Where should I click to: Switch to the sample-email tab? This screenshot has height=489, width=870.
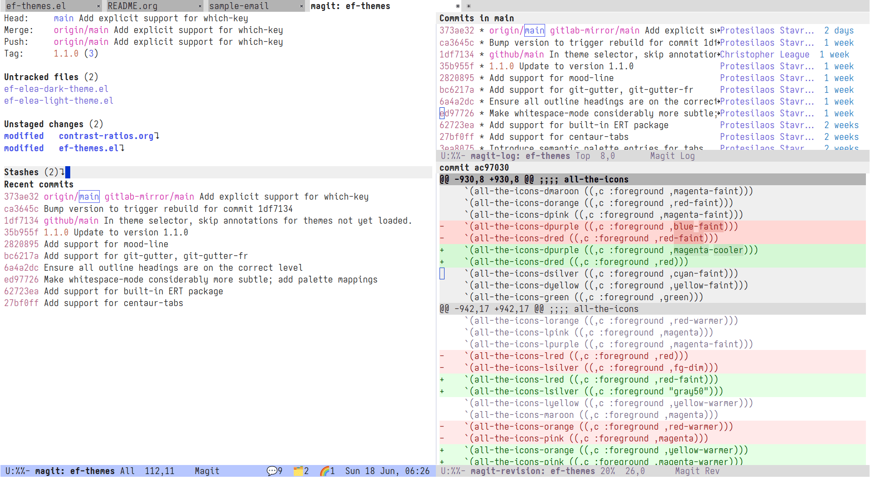(x=239, y=6)
